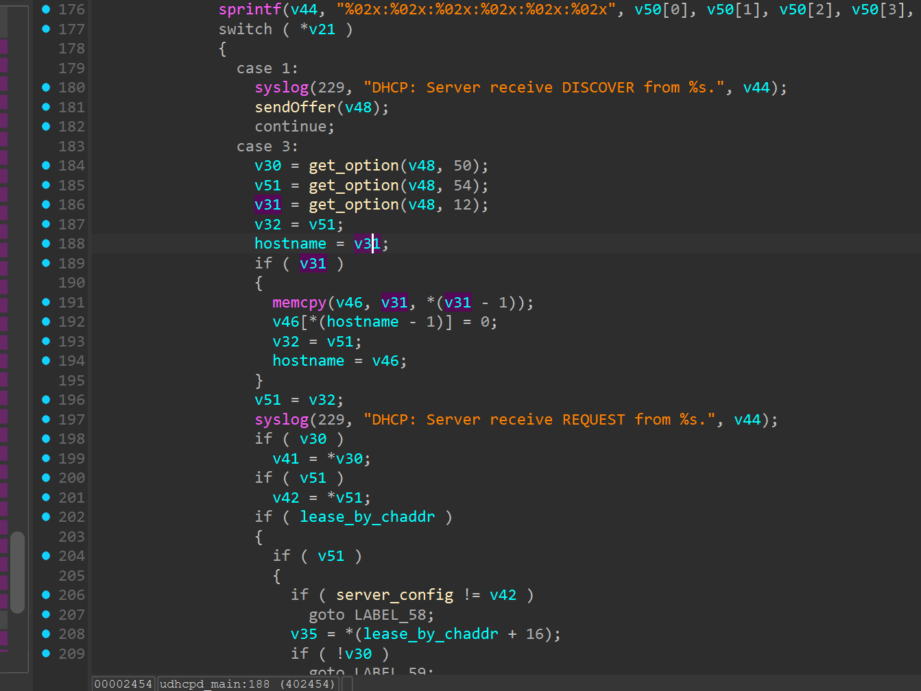Click the highlighted v31 on line 186
921x691 pixels.
coord(267,205)
